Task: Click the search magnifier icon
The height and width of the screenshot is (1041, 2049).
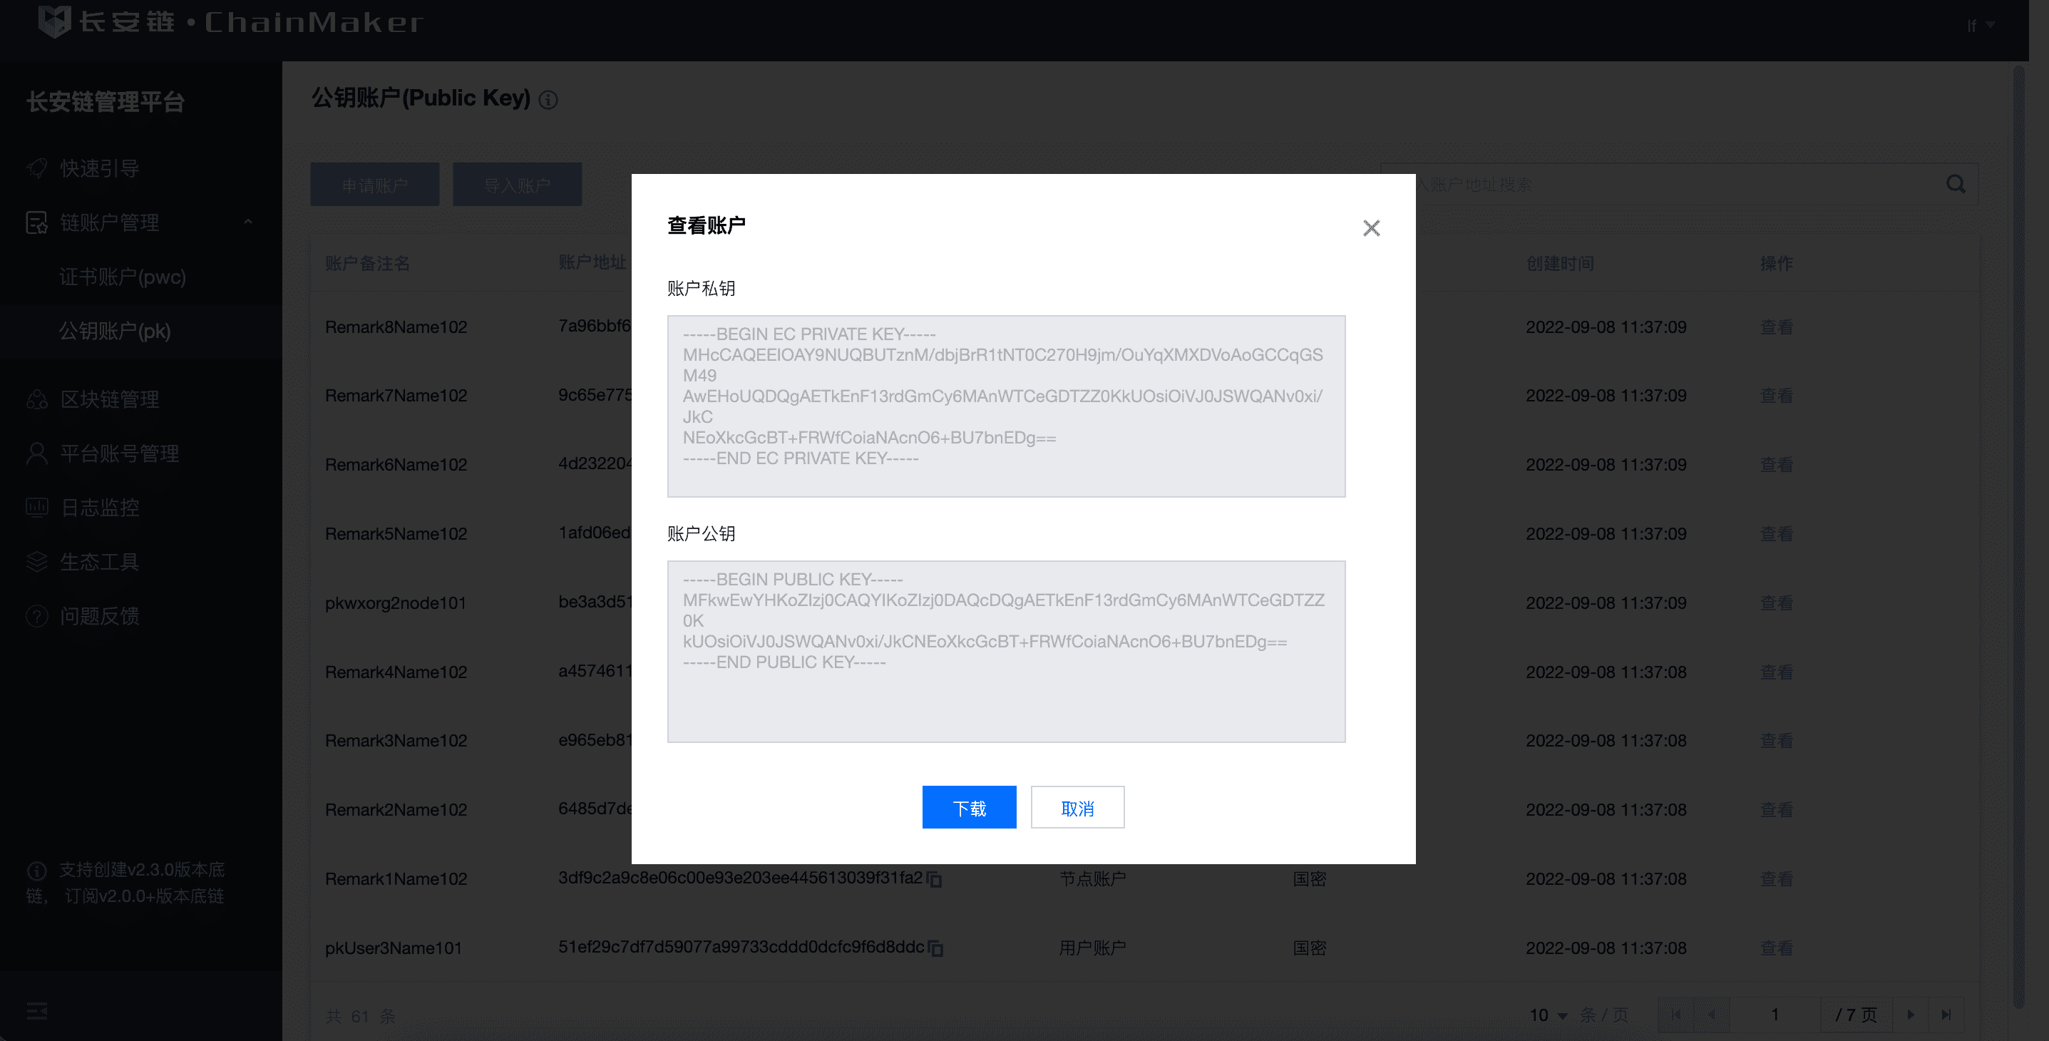Action: (1955, 185)
